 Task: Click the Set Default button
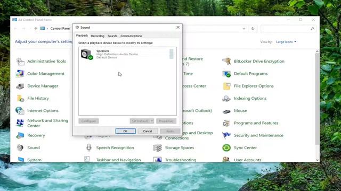[x=140, y=121]
